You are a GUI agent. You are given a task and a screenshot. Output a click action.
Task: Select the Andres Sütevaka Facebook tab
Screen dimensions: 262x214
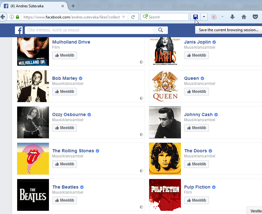(x=33, y=6)
